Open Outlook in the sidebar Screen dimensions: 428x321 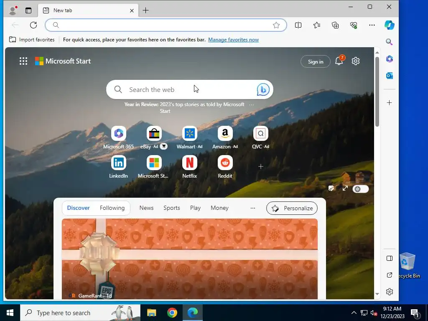[389, 75]
